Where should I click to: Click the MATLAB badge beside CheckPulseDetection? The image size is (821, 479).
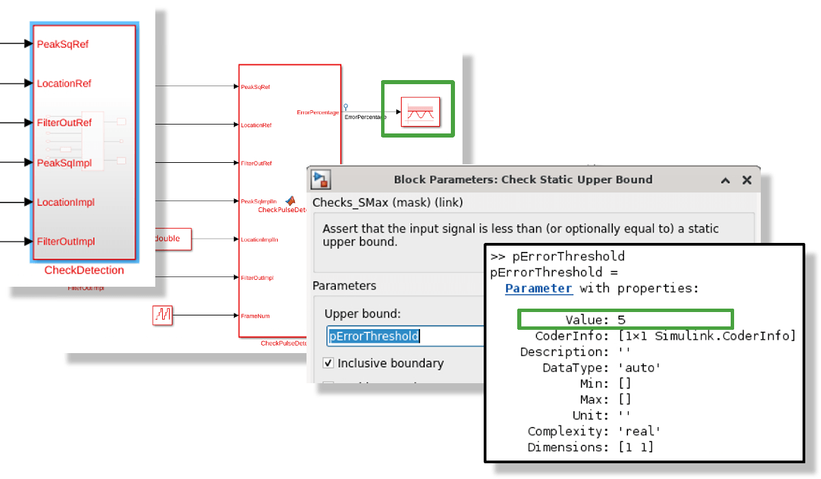pos(291,200)
